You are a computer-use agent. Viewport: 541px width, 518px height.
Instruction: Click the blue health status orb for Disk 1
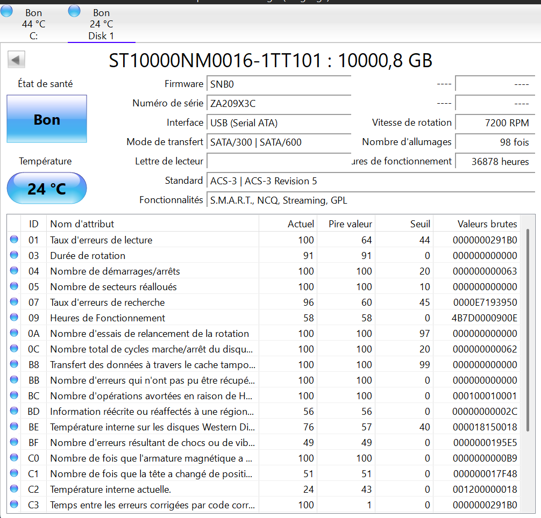(74, 11)
